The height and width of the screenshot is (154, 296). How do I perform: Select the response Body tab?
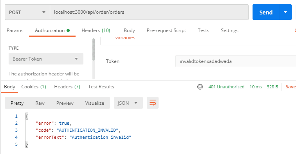tap(9, 87)
